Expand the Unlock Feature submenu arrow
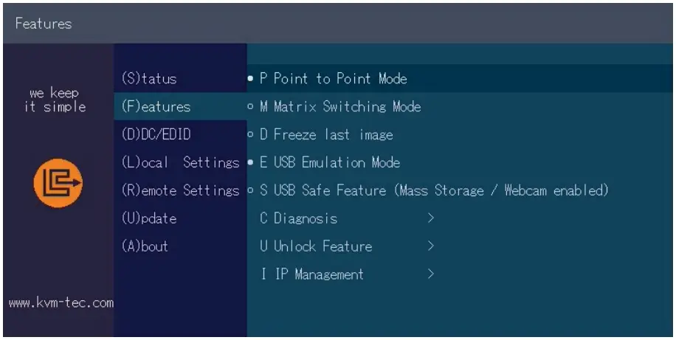Screen dimensions: 676x340 430,246
